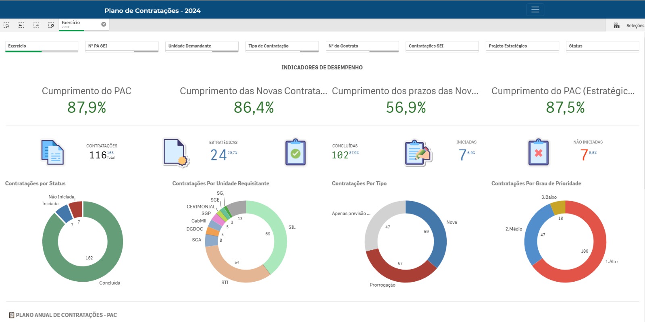Open the Tipo de Contratação filter
This screenshot has height=322, width=645.
pyautogui.click(x=282, y=46)
